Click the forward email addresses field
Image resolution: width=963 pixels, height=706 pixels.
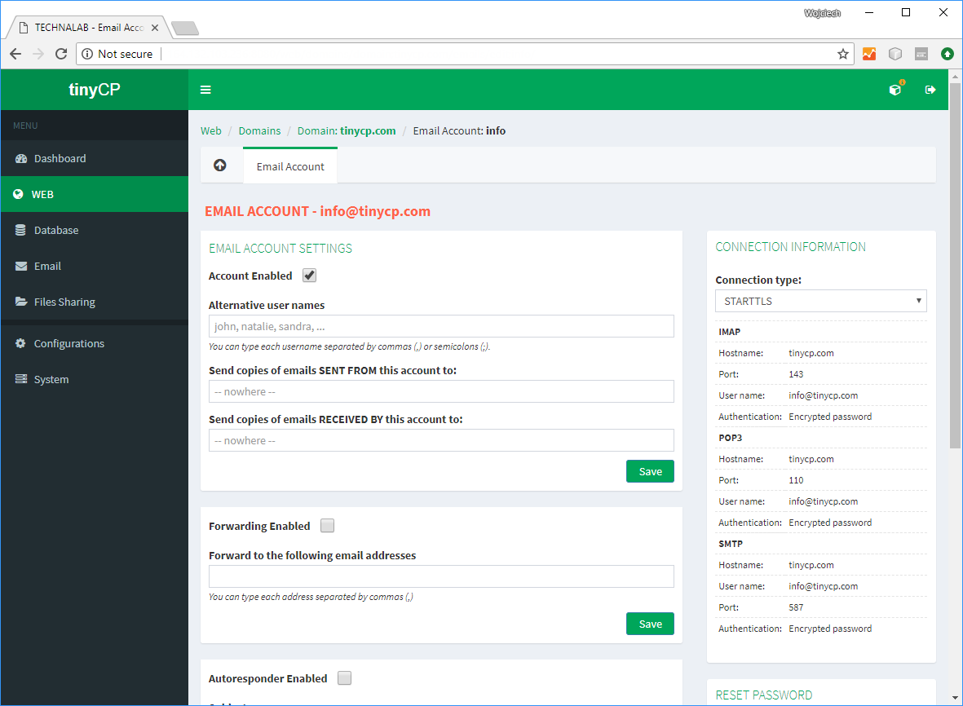pos(441,576)
